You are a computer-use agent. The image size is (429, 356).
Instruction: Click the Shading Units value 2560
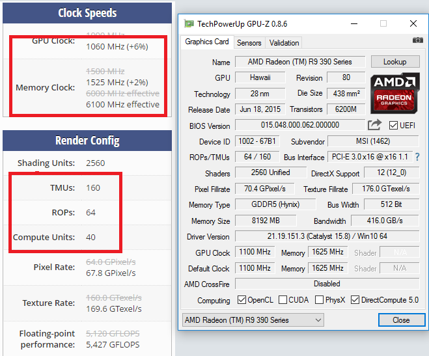point(96,163)
